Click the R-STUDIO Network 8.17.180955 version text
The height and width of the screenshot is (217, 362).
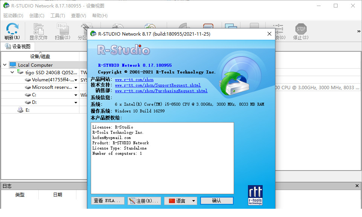pos(135,65)
